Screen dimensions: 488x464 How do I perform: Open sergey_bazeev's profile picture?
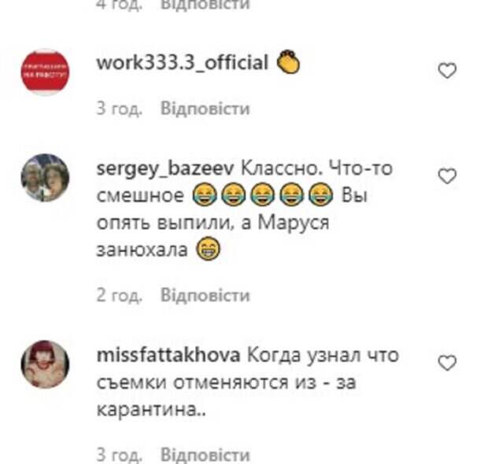click(x=45, y=177)
